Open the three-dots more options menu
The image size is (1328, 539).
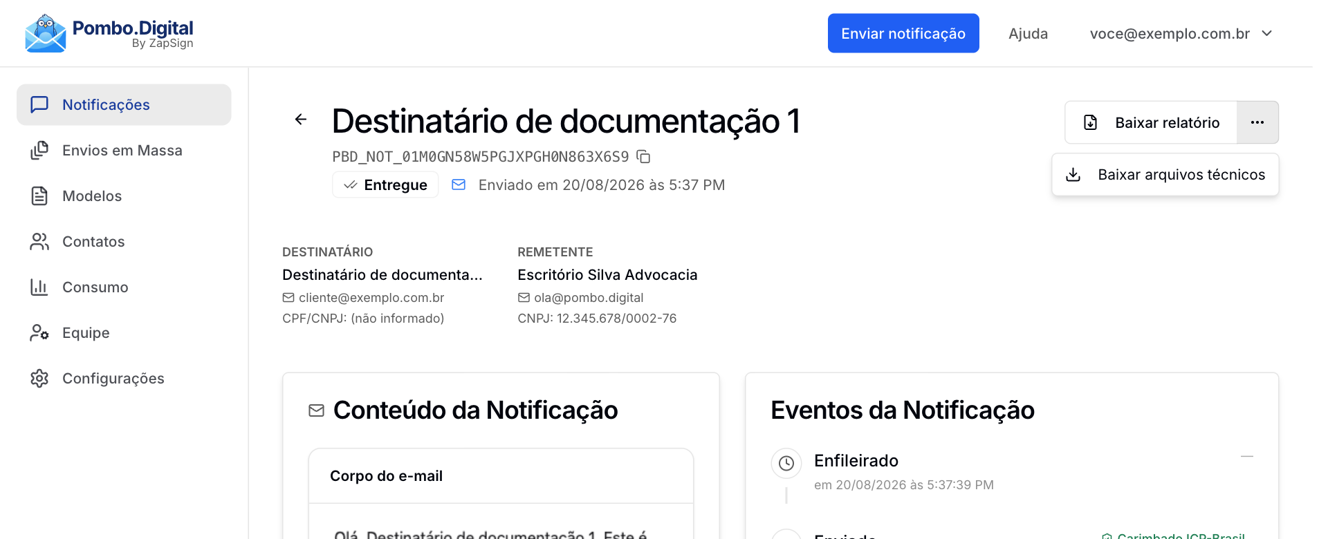(x=1257, y=122)
